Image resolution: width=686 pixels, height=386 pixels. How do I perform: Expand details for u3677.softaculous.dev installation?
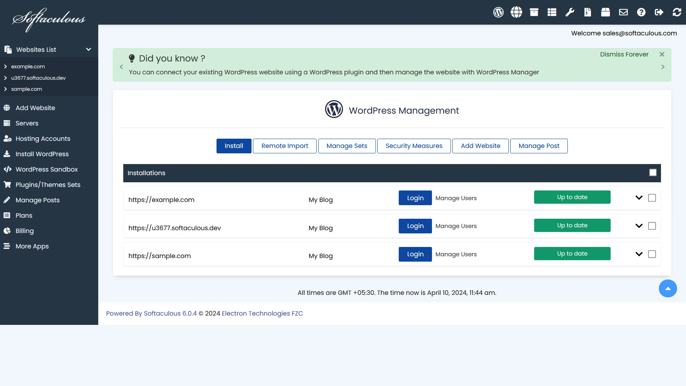click(x=639, y=226)
